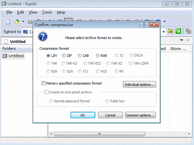Image resolution: width=194 pixels, height=145 pixels.
Task: Click the browse destination folder icon
Action: coord(170,31)
